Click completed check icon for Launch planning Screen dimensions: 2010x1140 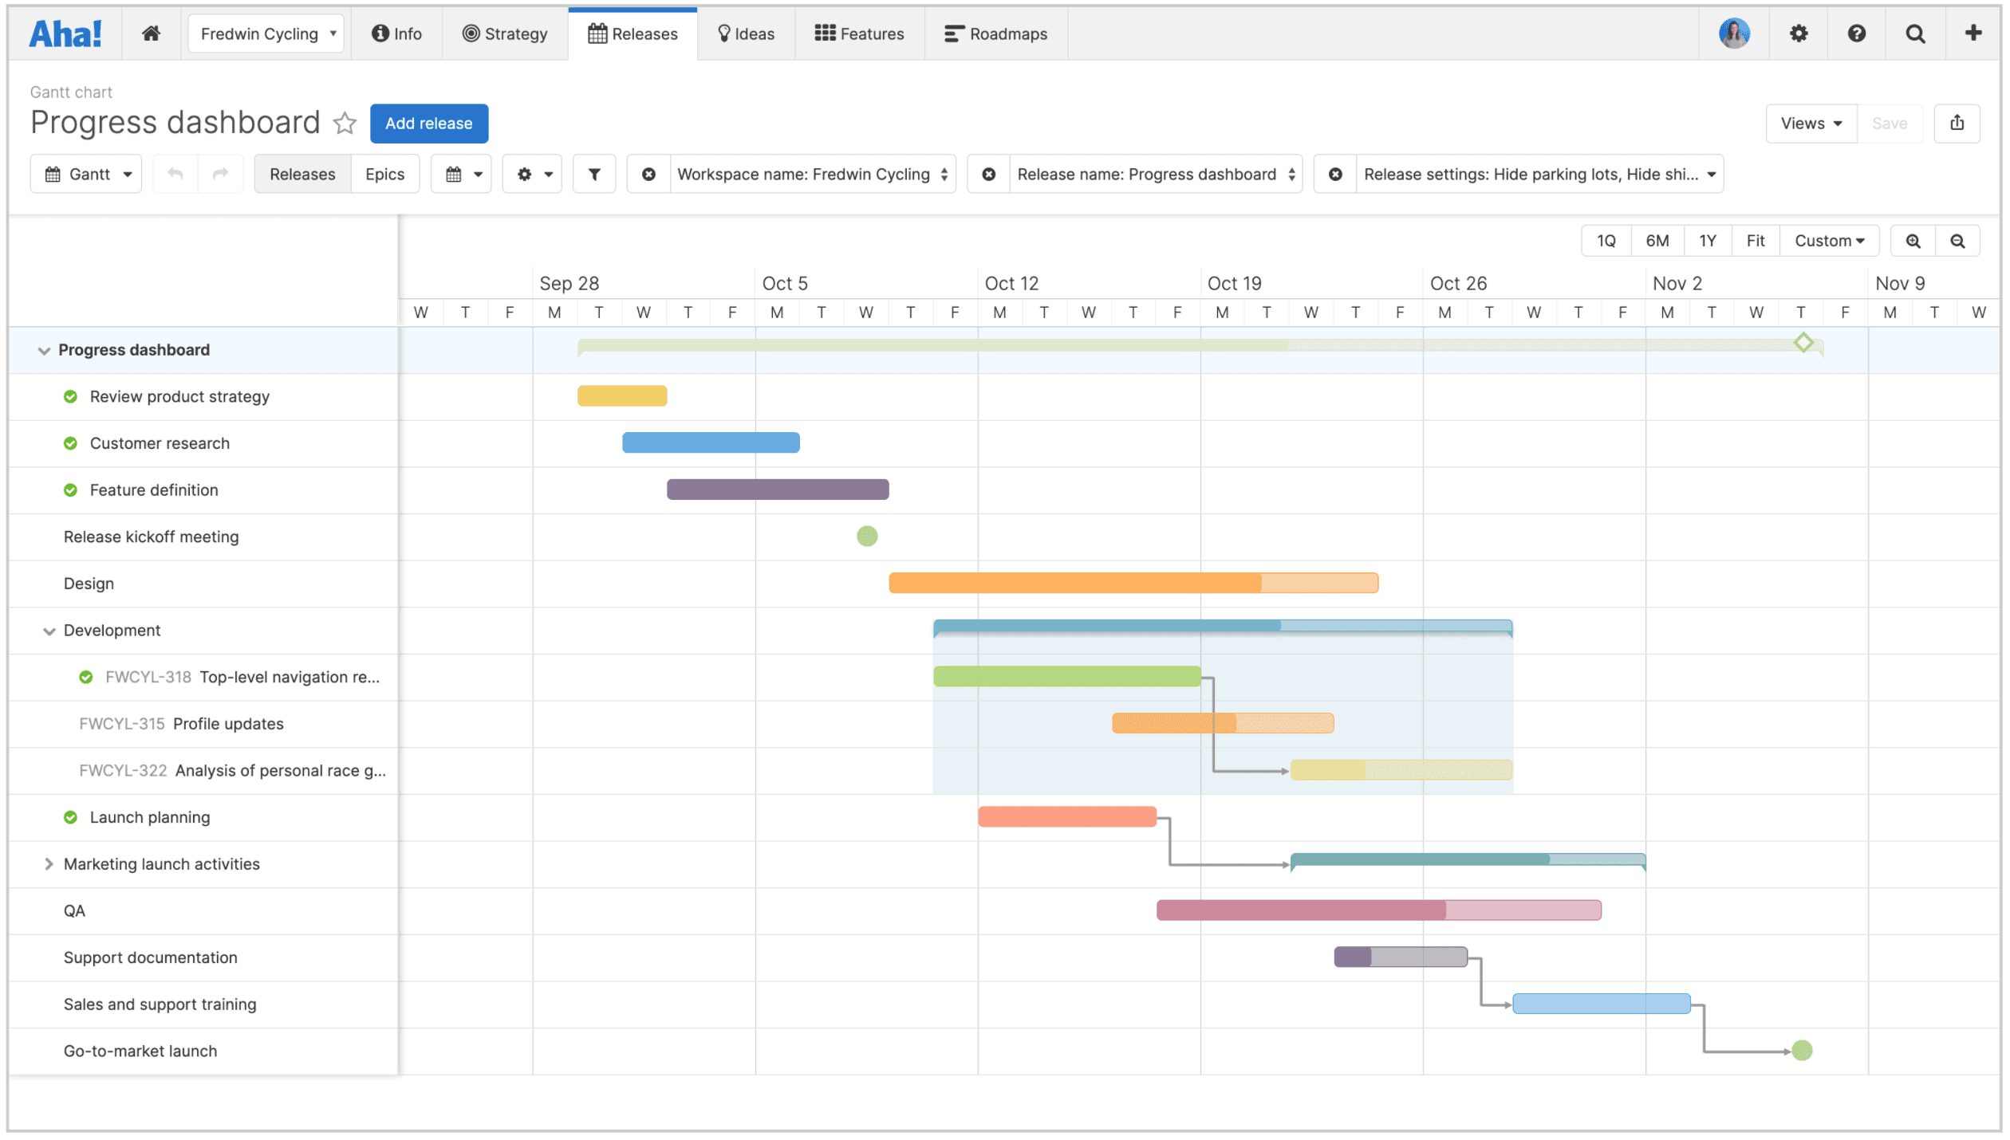71,818
